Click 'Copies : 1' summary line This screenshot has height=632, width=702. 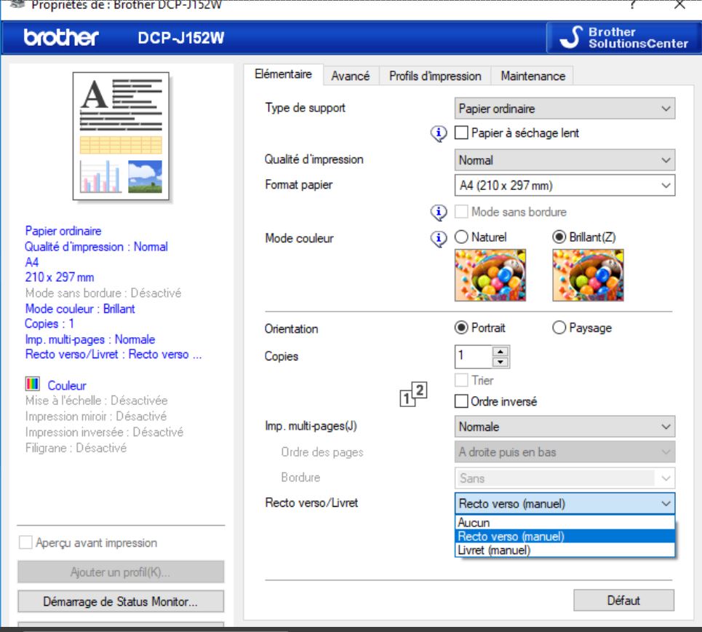[49, 323]
